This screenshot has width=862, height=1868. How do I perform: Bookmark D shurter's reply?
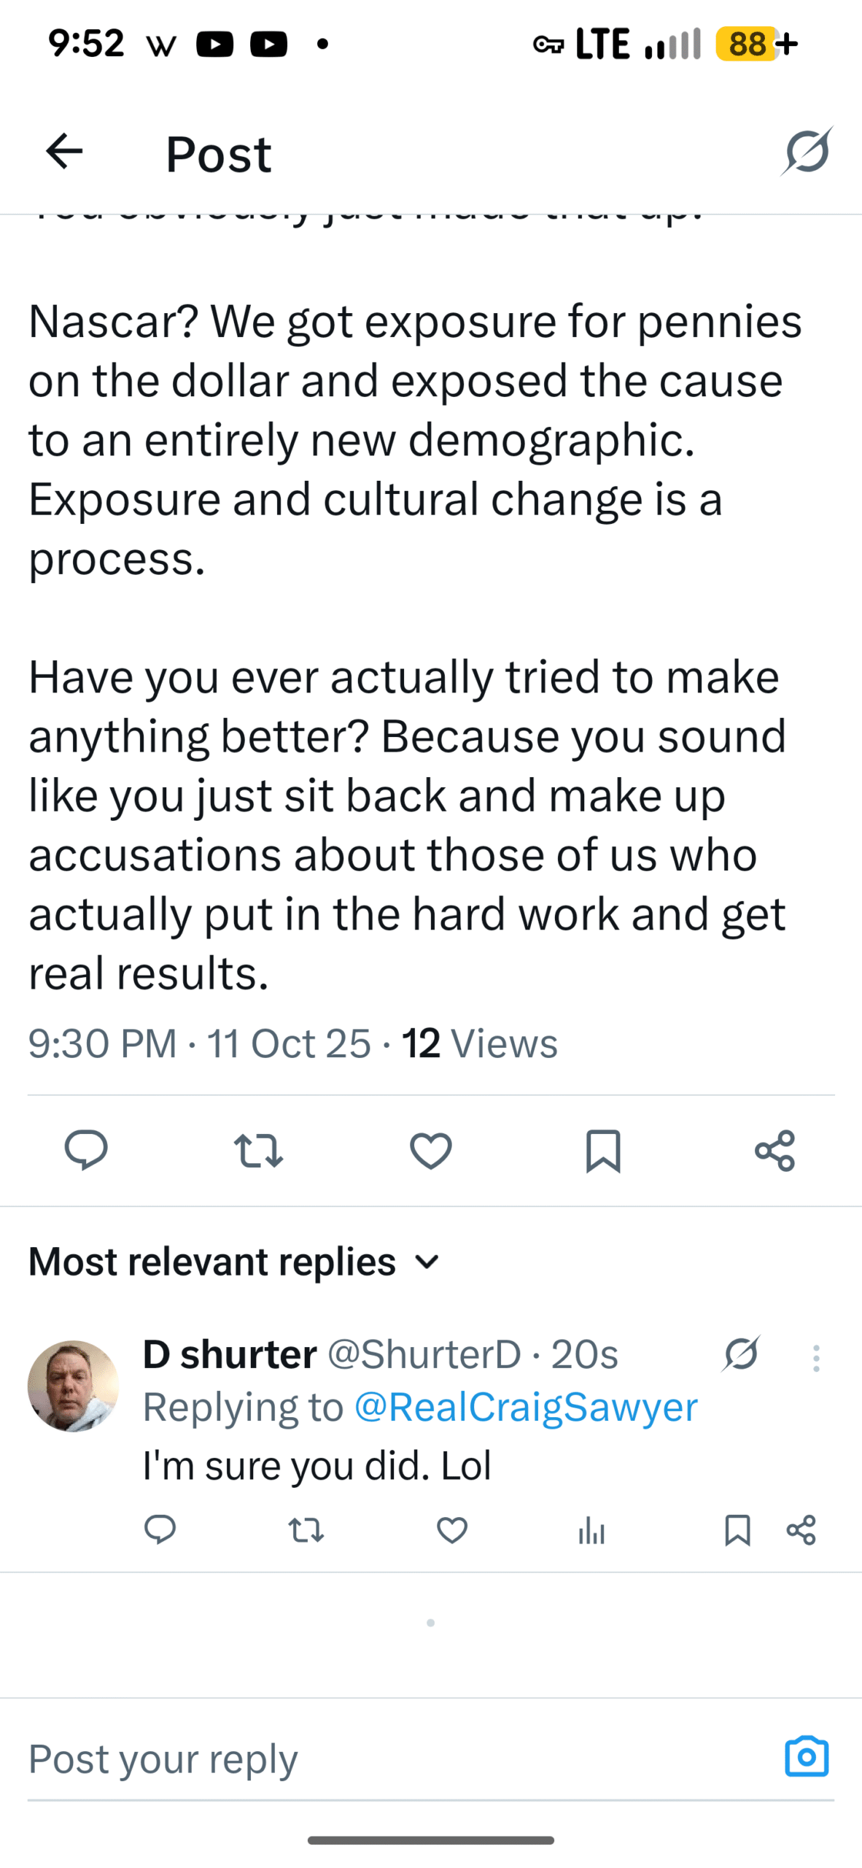737,1529
